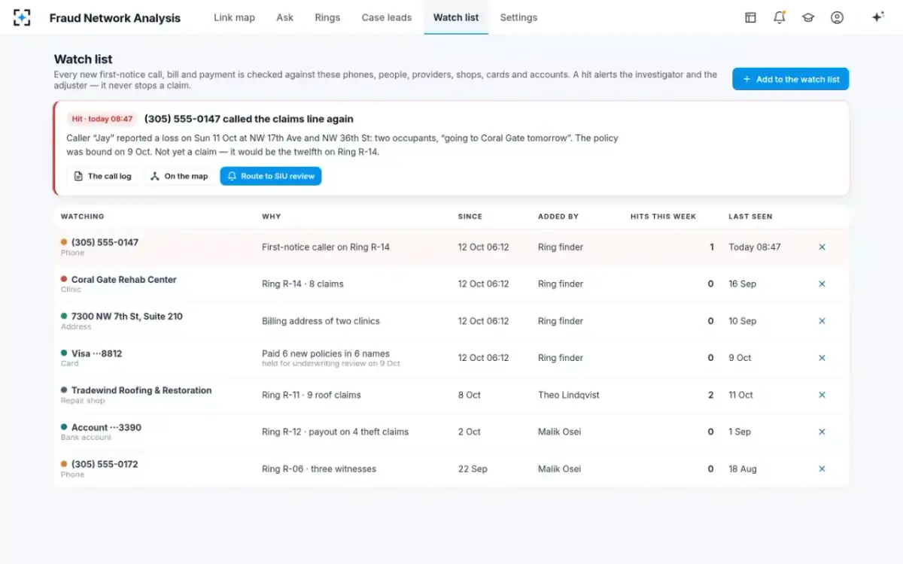Remove Visa 8812 card from watch list

point(822,358)
